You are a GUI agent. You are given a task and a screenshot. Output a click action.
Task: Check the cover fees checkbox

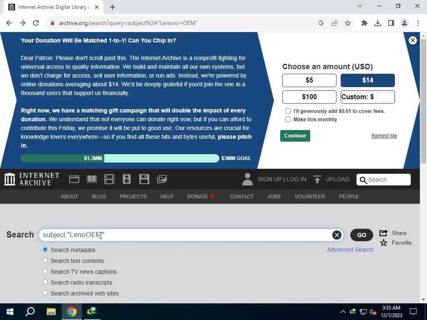[x=288, y=111]
